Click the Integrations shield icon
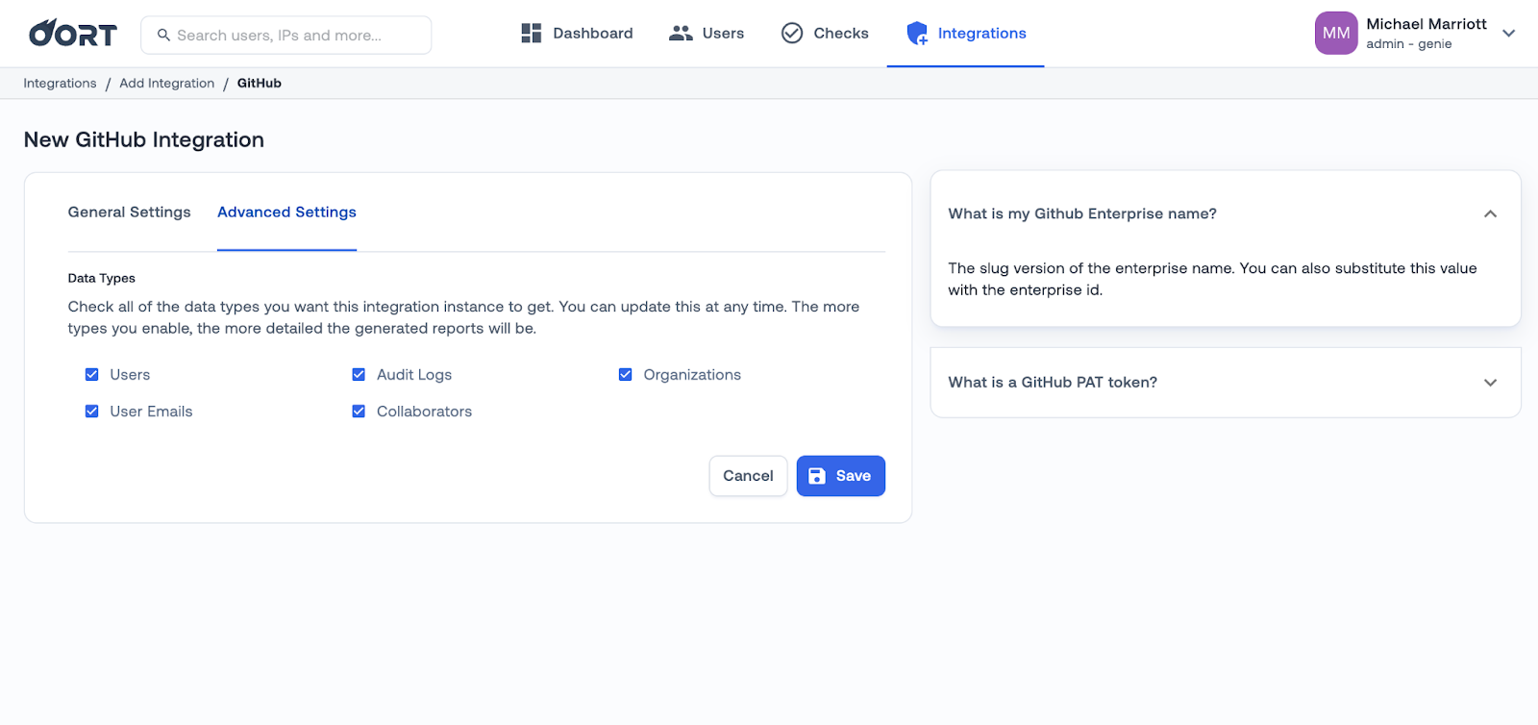1538x725 pixels. (917, 34)
